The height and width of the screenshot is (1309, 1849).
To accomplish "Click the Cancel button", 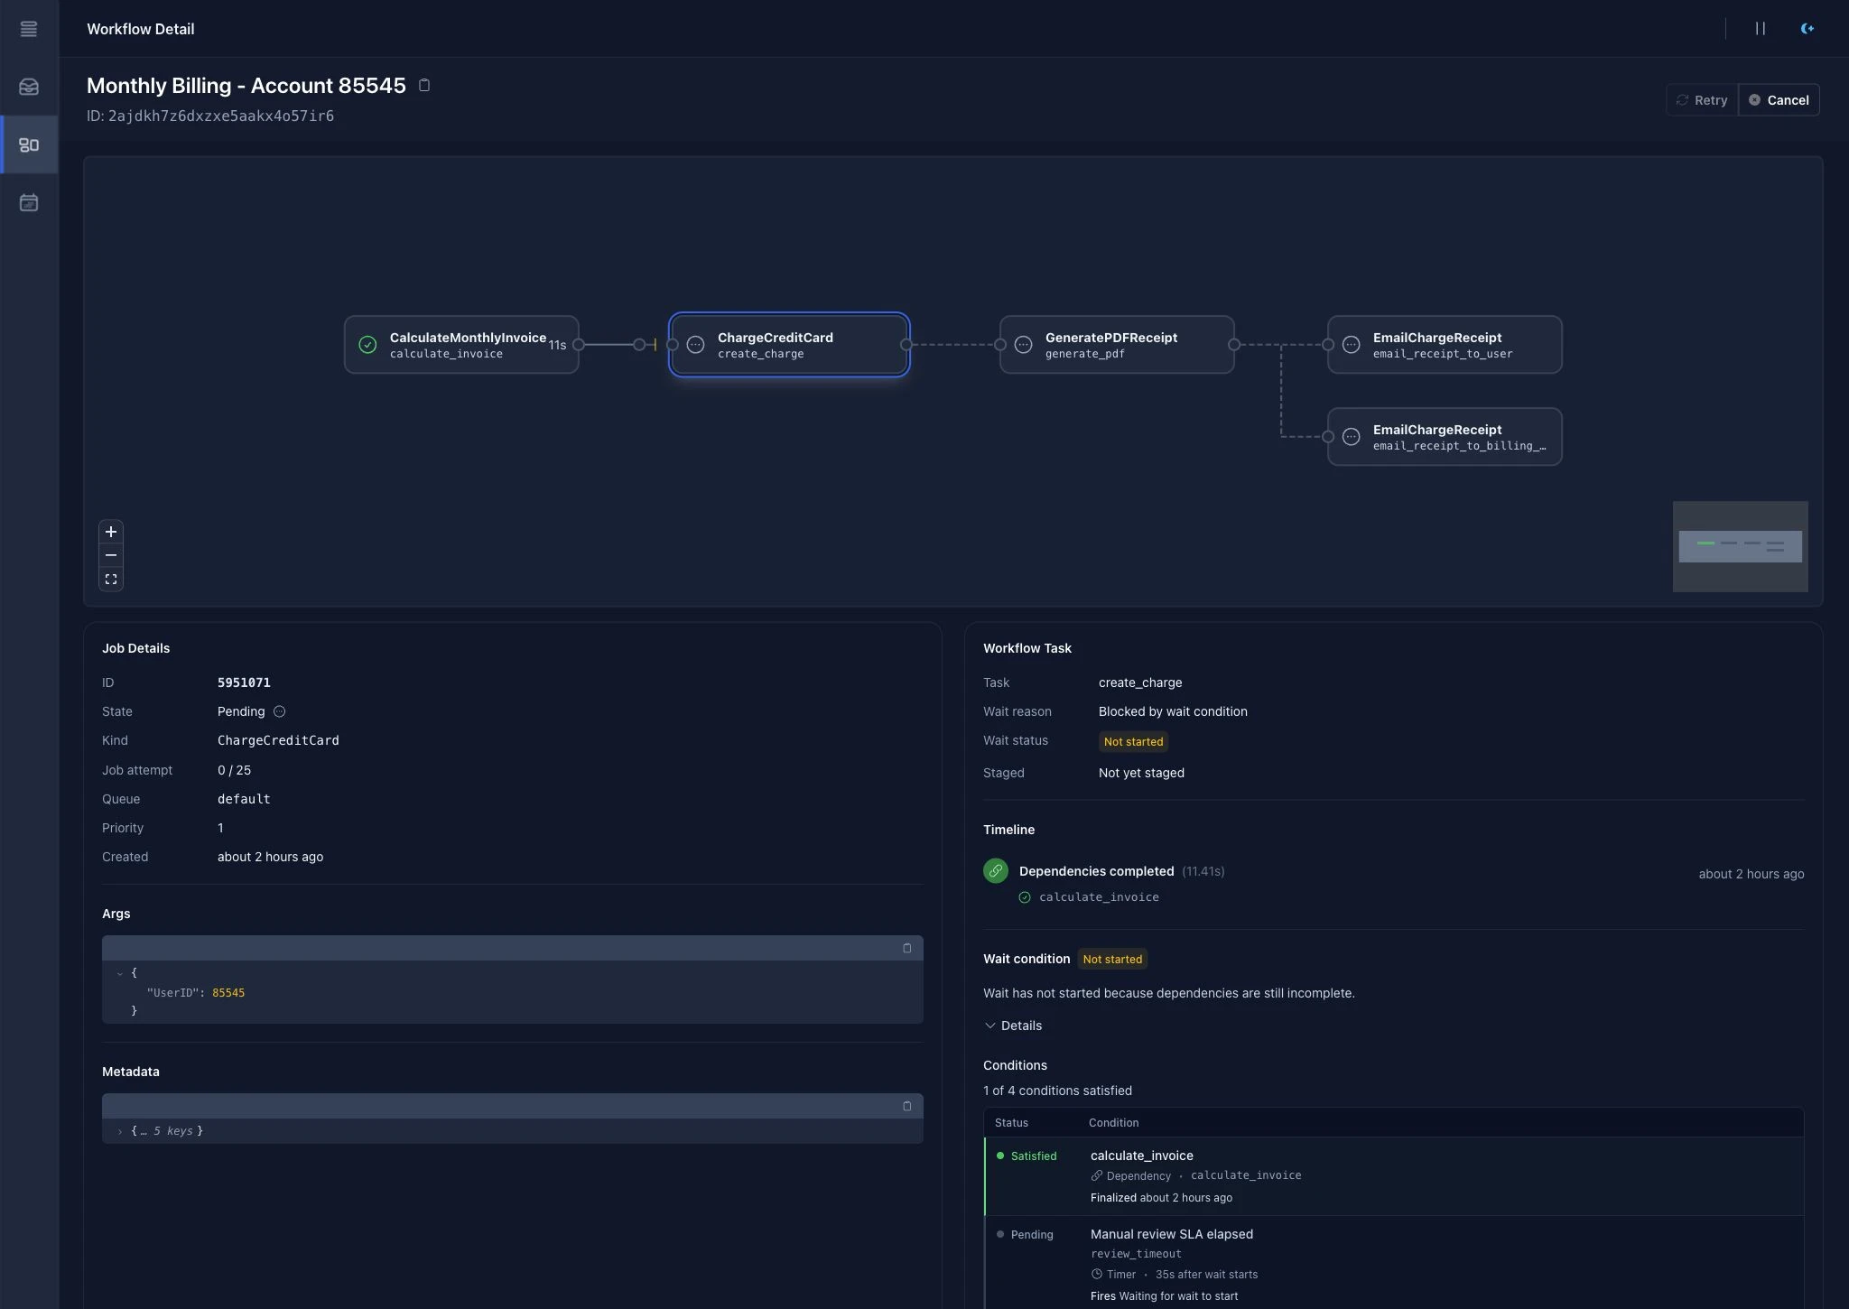I will click(x=1779, y=100).
